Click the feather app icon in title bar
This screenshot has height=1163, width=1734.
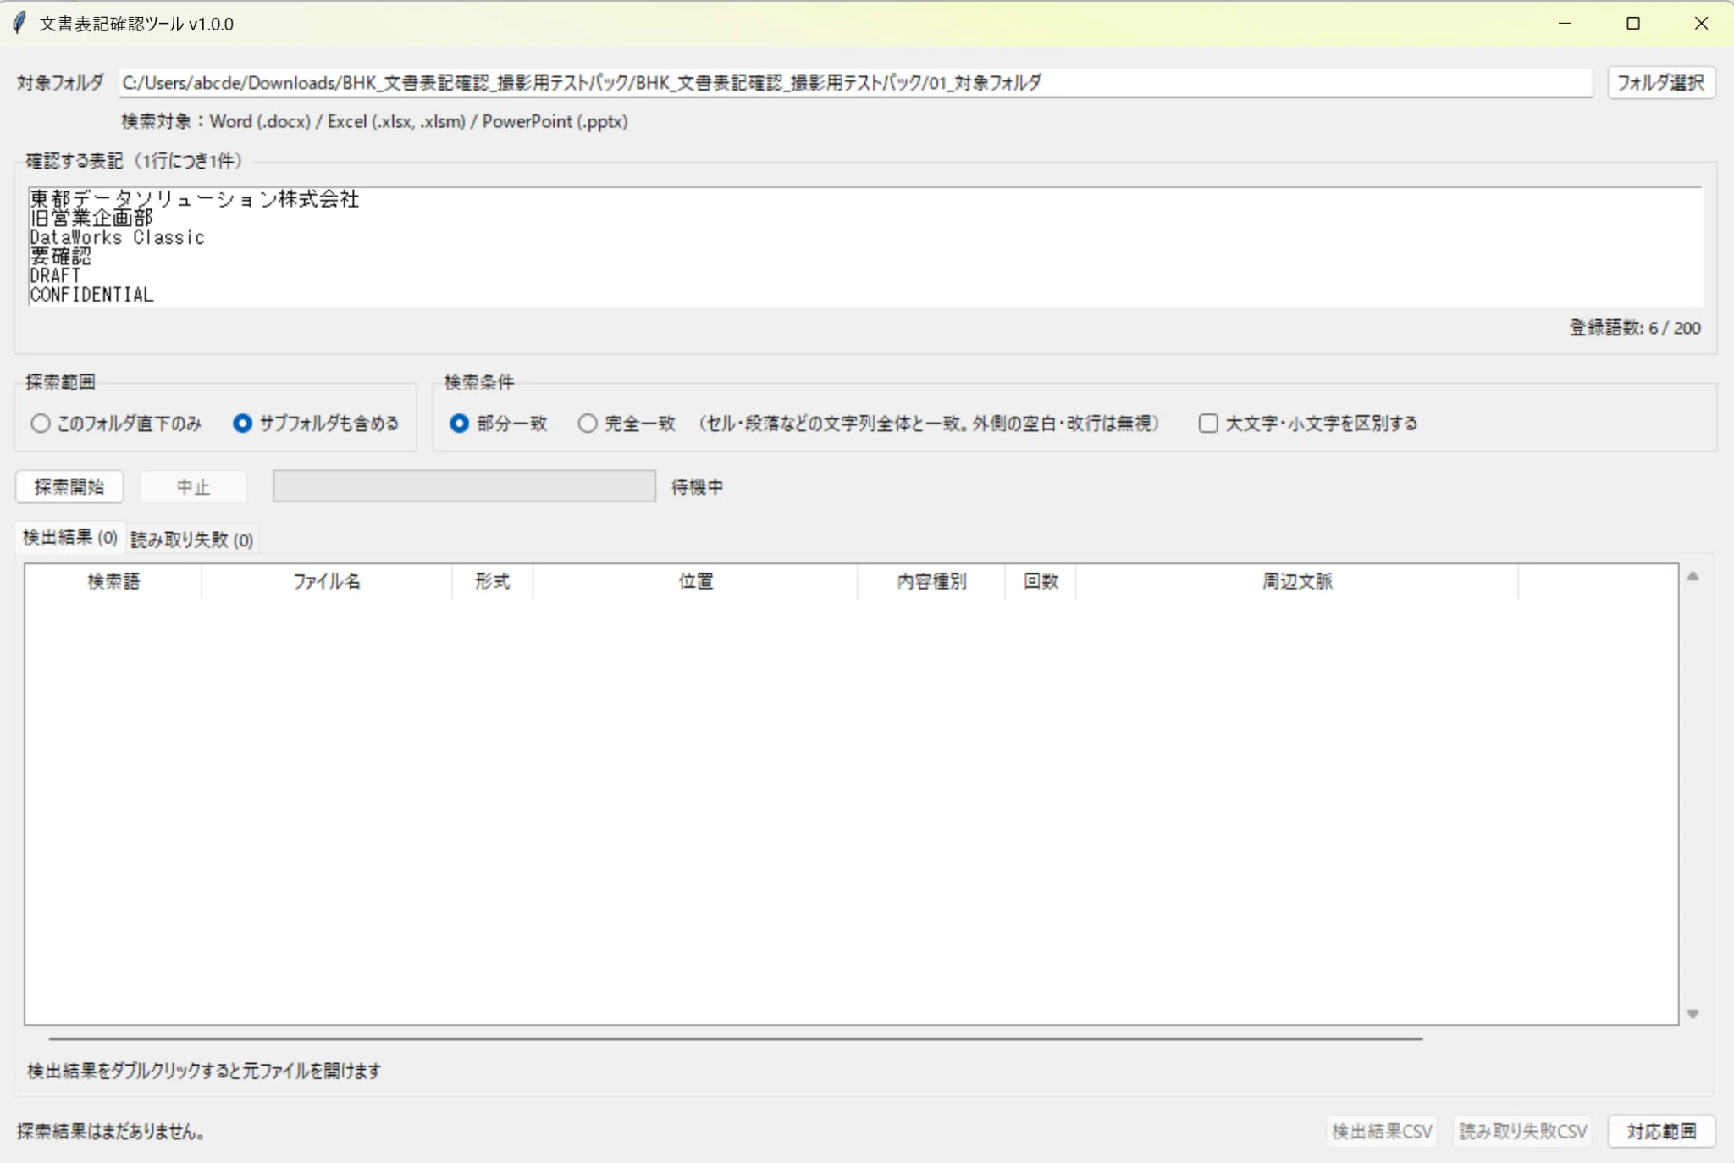(x=19, y=23)
